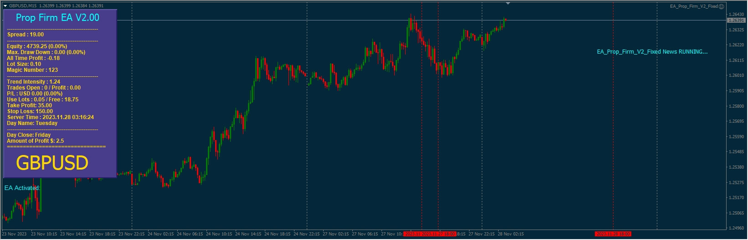Click the 'Lot Size: 0.10' line
Image resolution: width=748 pixels, height=240 pixels.
[x=24, y=64]
